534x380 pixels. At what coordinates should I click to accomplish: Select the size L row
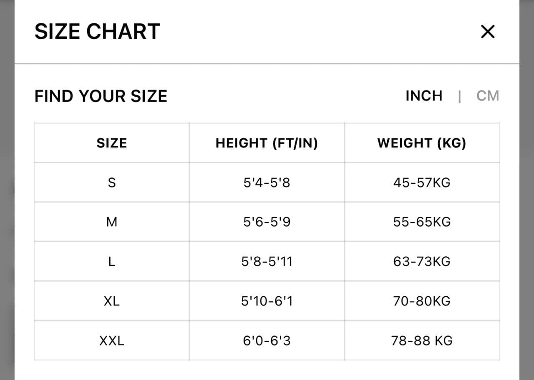click(x=111, y=261)
